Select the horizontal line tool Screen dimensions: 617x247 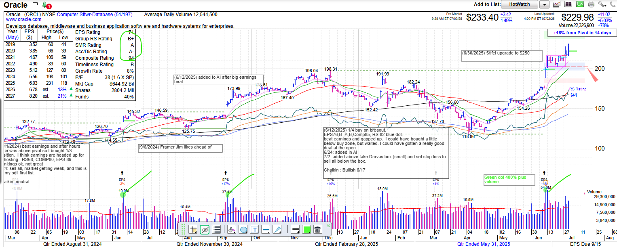266,230
